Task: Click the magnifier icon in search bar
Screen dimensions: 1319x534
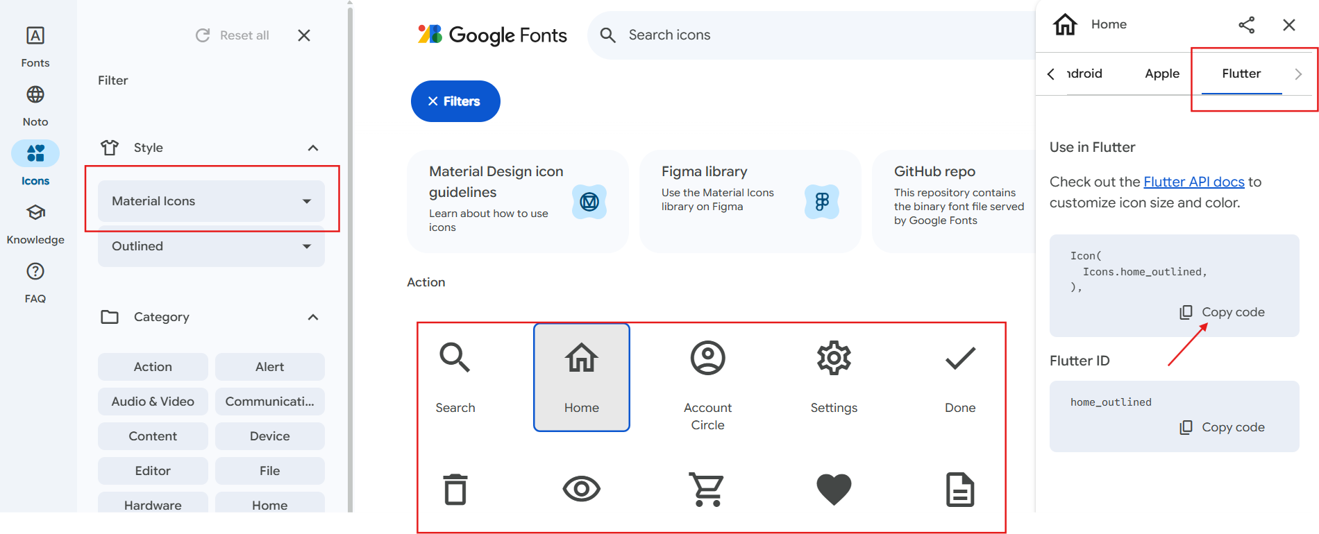Action: [x=608, y=35]
